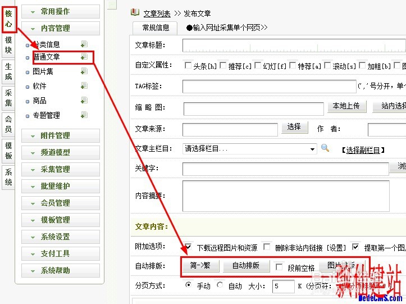Uncheck 下载远程图片和资源 option
Screen dimensions: 406x304
pyautogui.click(x=188, y=247)
